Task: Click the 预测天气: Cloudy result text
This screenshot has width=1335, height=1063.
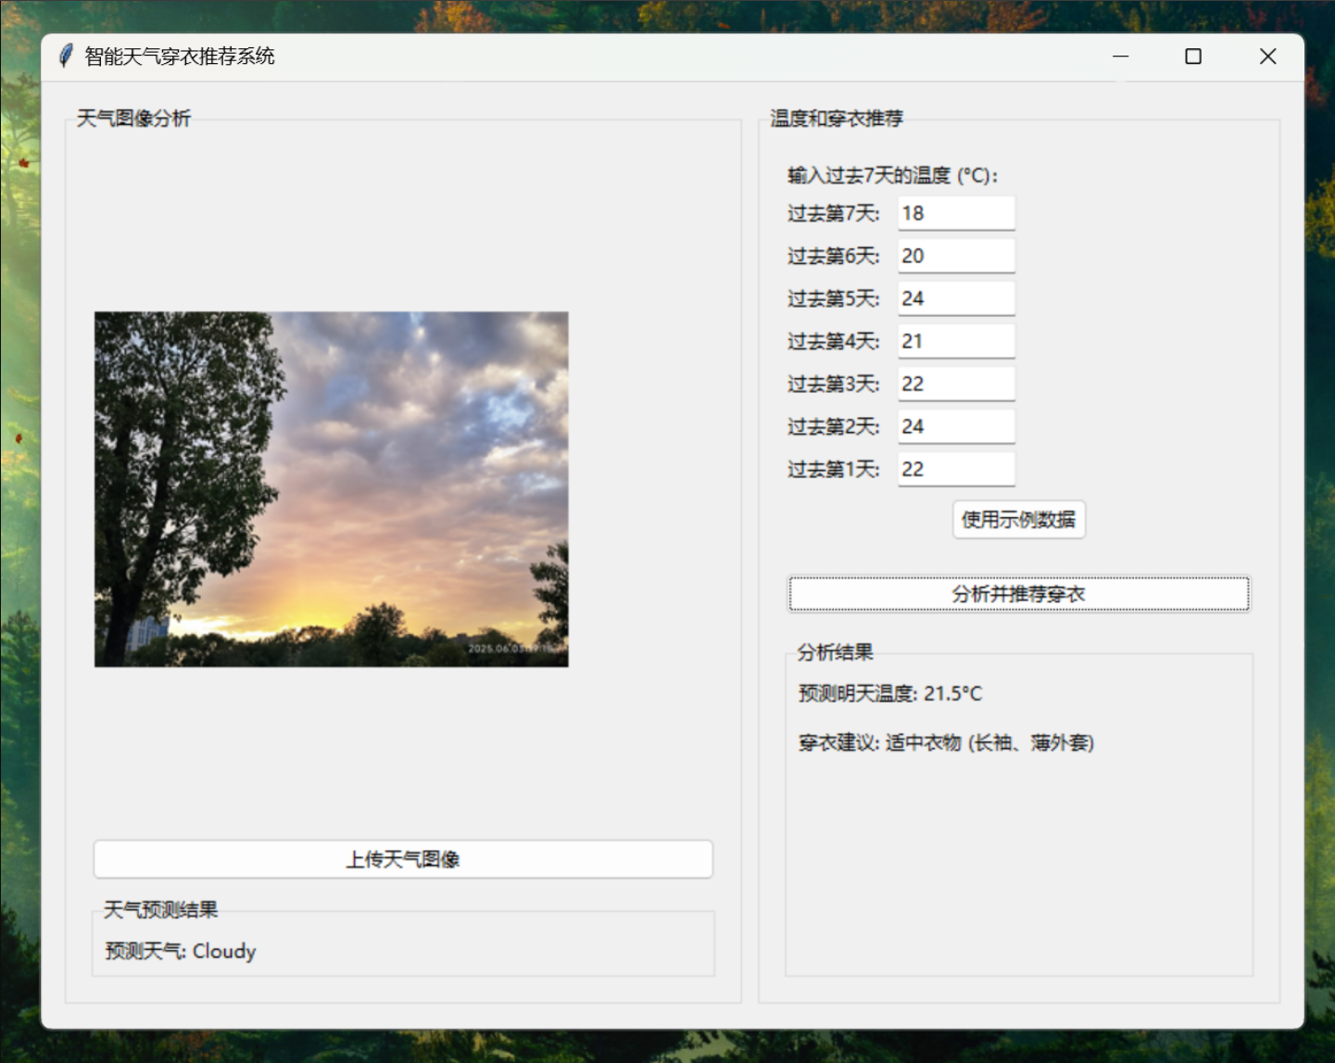Action: click(181, 952)
